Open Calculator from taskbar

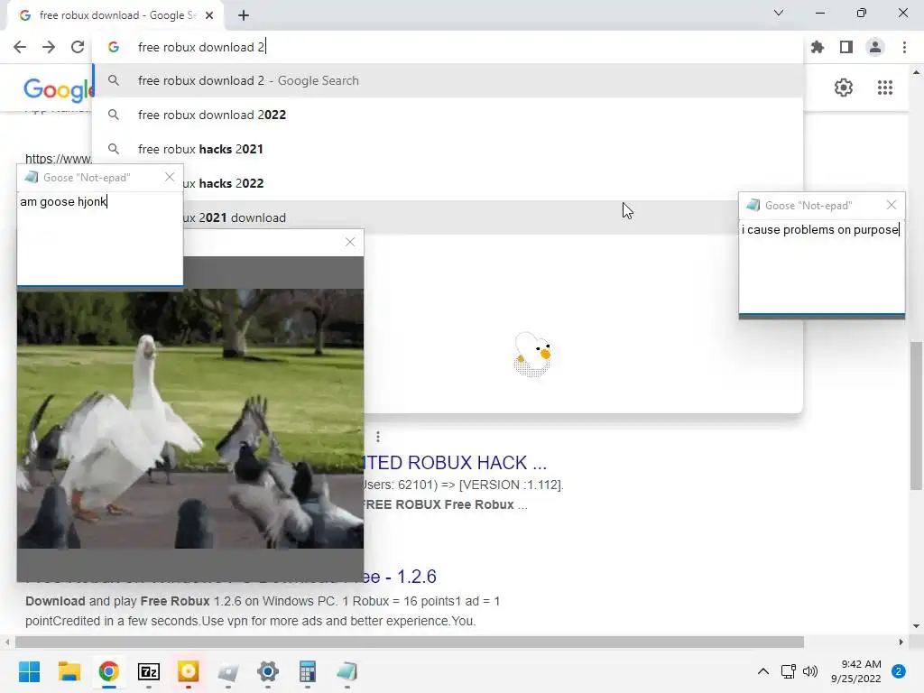tap(307, 671)
